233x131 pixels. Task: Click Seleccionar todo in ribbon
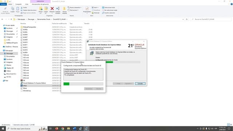[108, 7]
